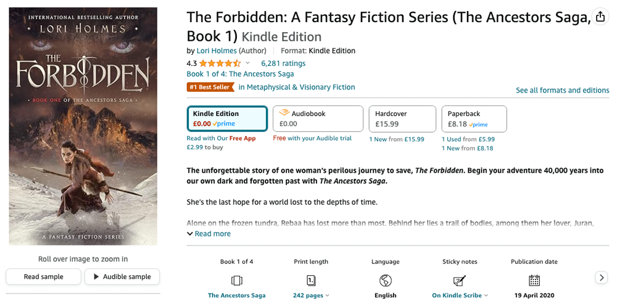Choose the Hardcover format
Viewport: 617px width, 301px height.
[402, 118]
